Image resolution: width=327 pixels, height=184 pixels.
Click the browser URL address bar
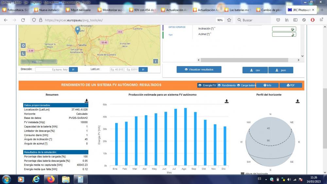[129, 20]
